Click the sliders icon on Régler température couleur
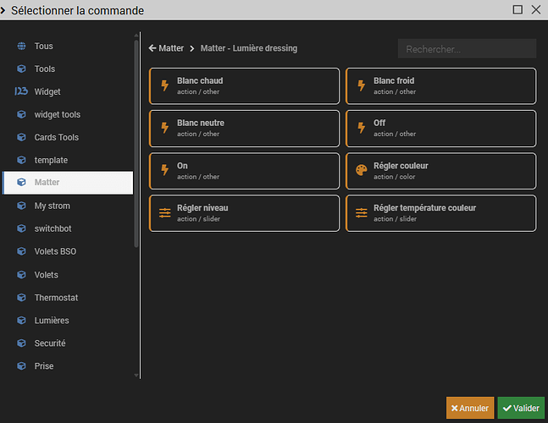The image size is (548, 423). 362,213
